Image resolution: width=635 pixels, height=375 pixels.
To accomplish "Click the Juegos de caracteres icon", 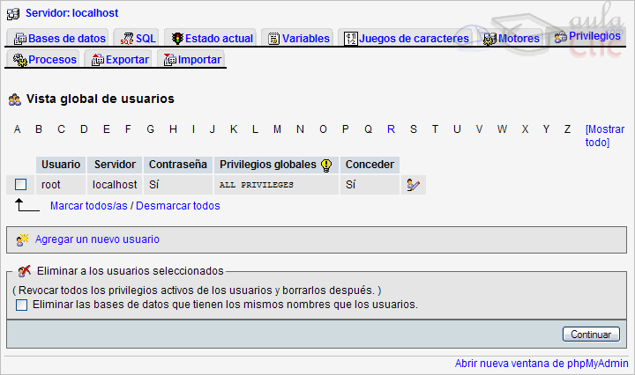I will click(x=351, y=39).
